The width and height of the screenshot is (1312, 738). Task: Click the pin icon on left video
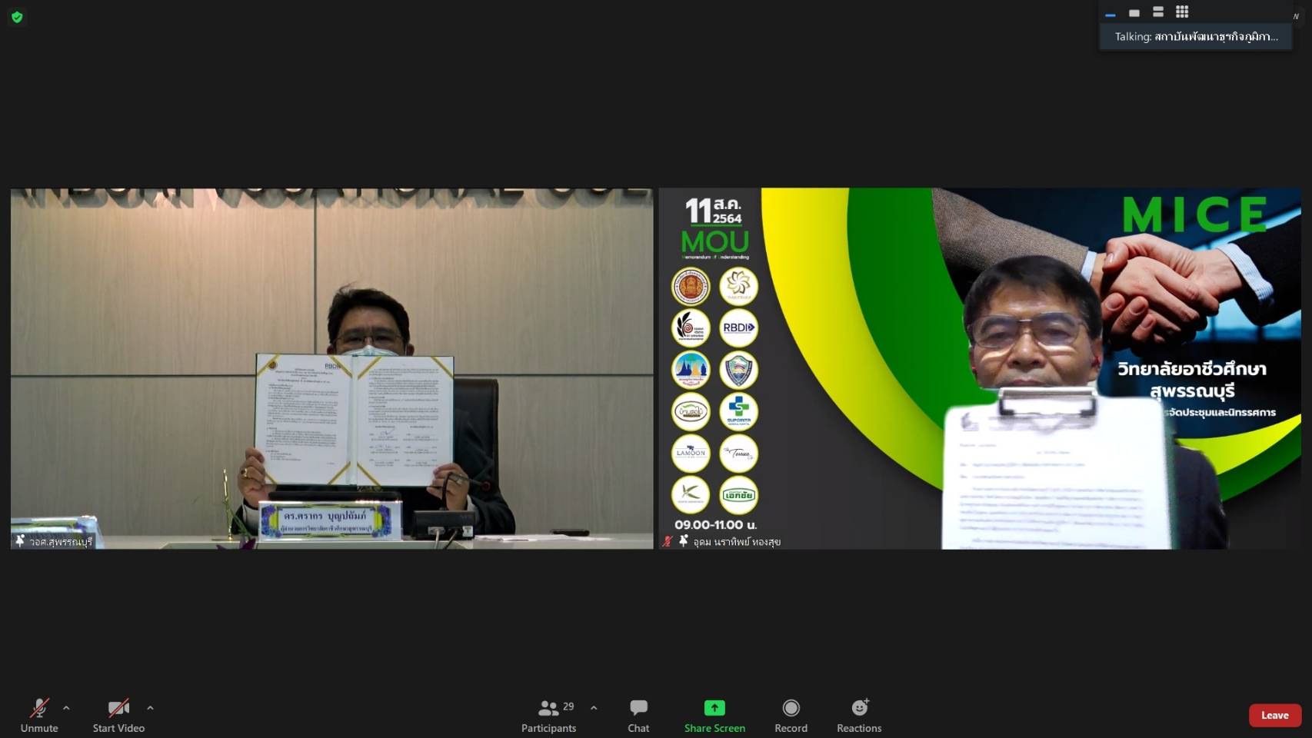20,541
